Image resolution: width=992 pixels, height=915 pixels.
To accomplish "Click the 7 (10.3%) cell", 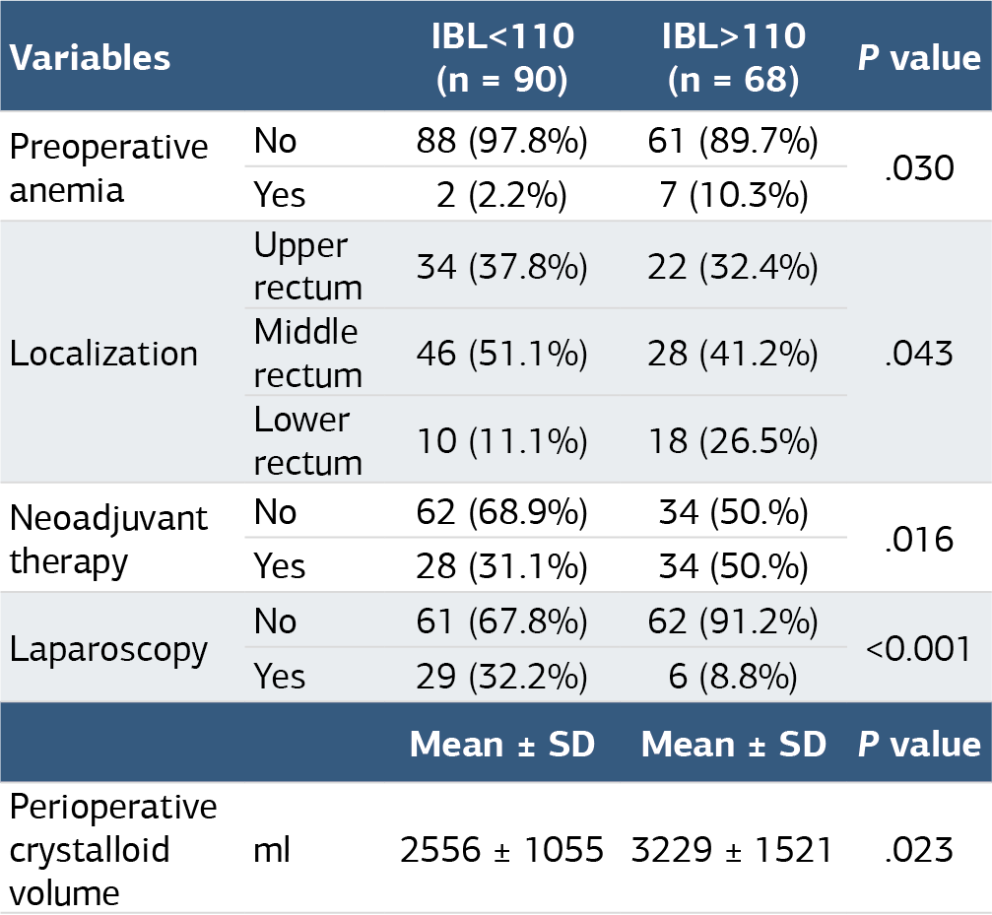I will coord(733,195).
